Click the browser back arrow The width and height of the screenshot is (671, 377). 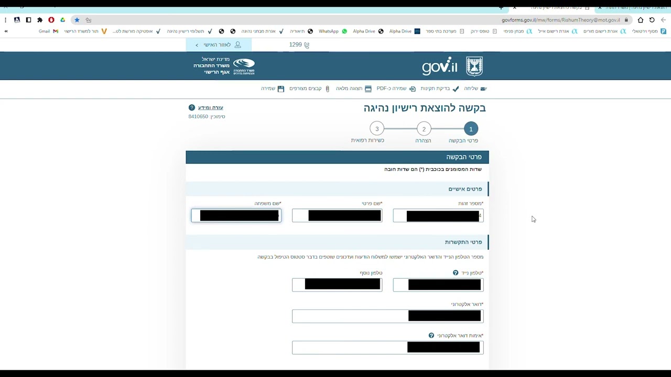tap(663, 20)
